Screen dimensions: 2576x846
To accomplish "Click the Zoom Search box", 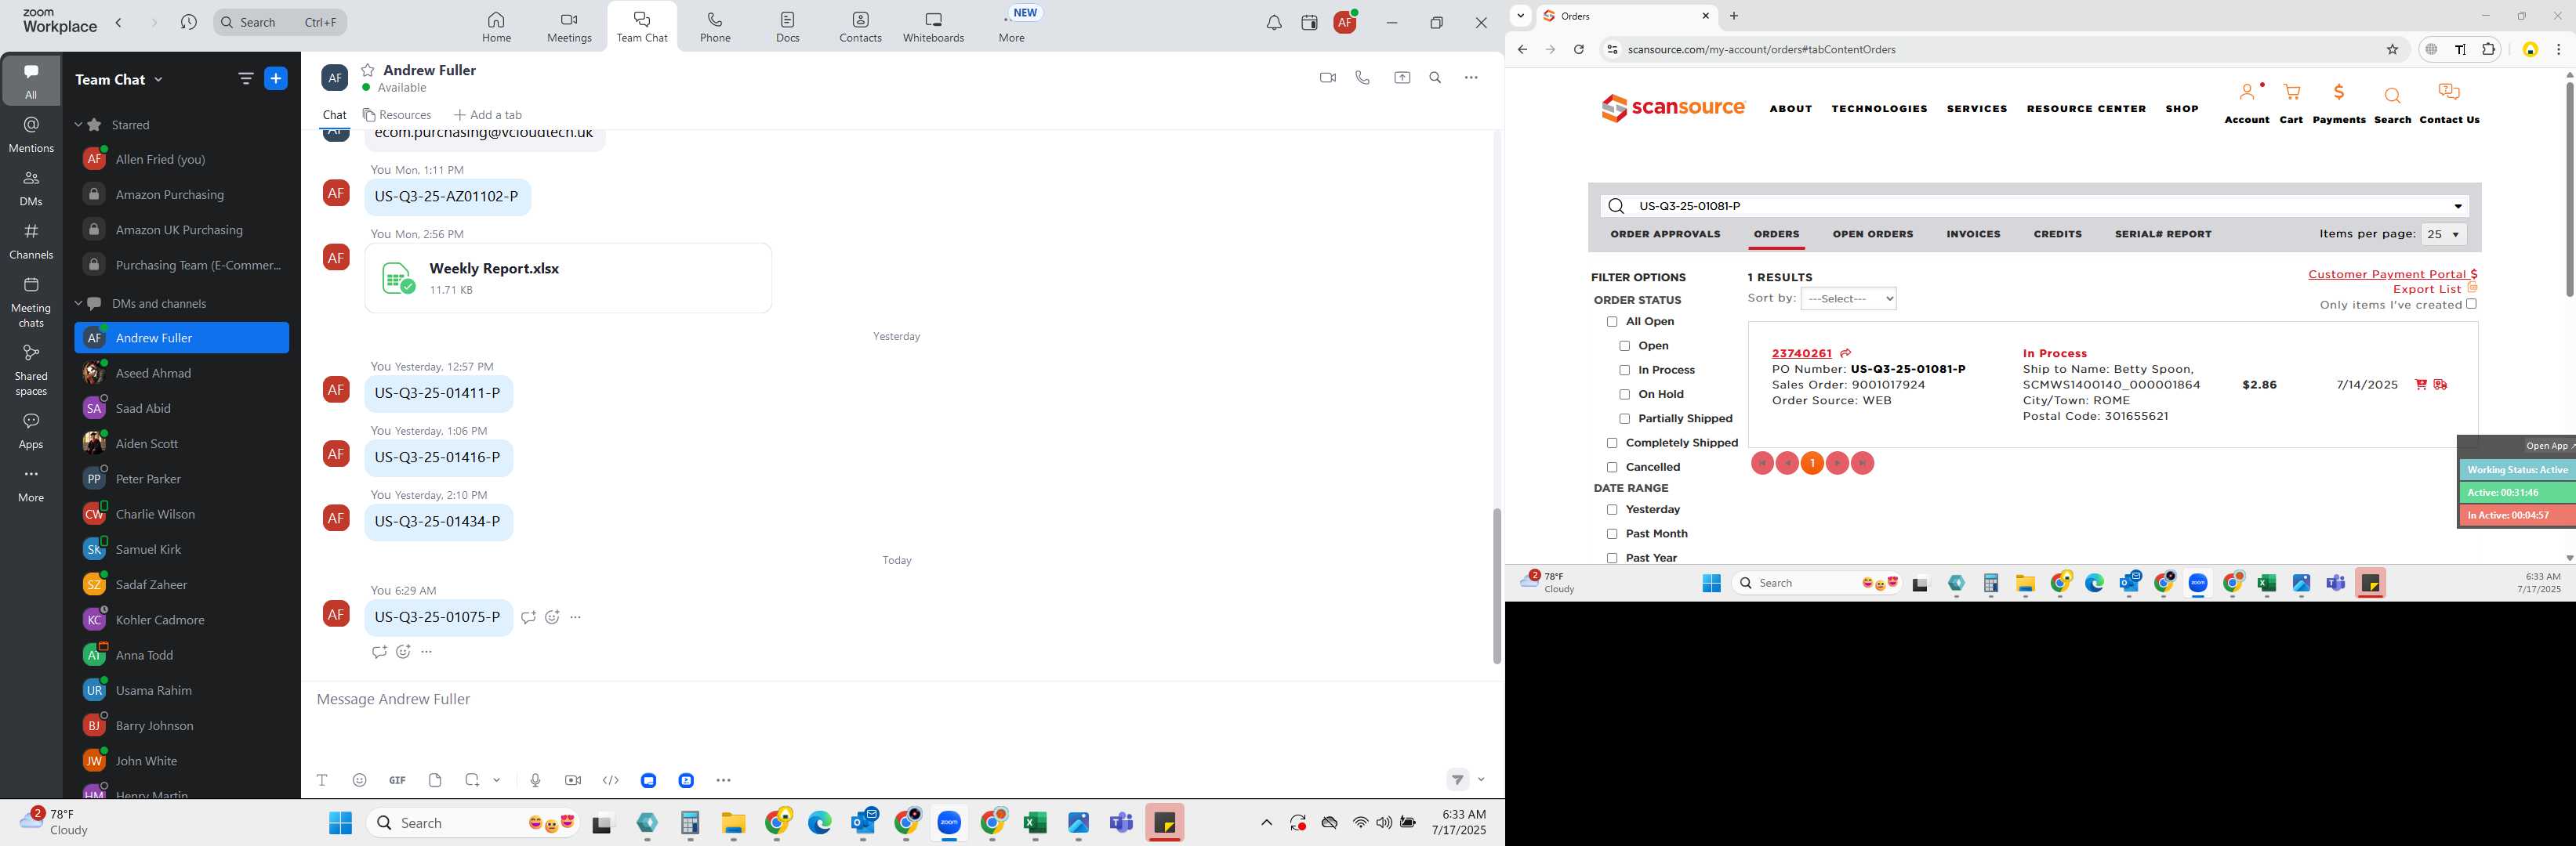I will [x=280, y=22].
